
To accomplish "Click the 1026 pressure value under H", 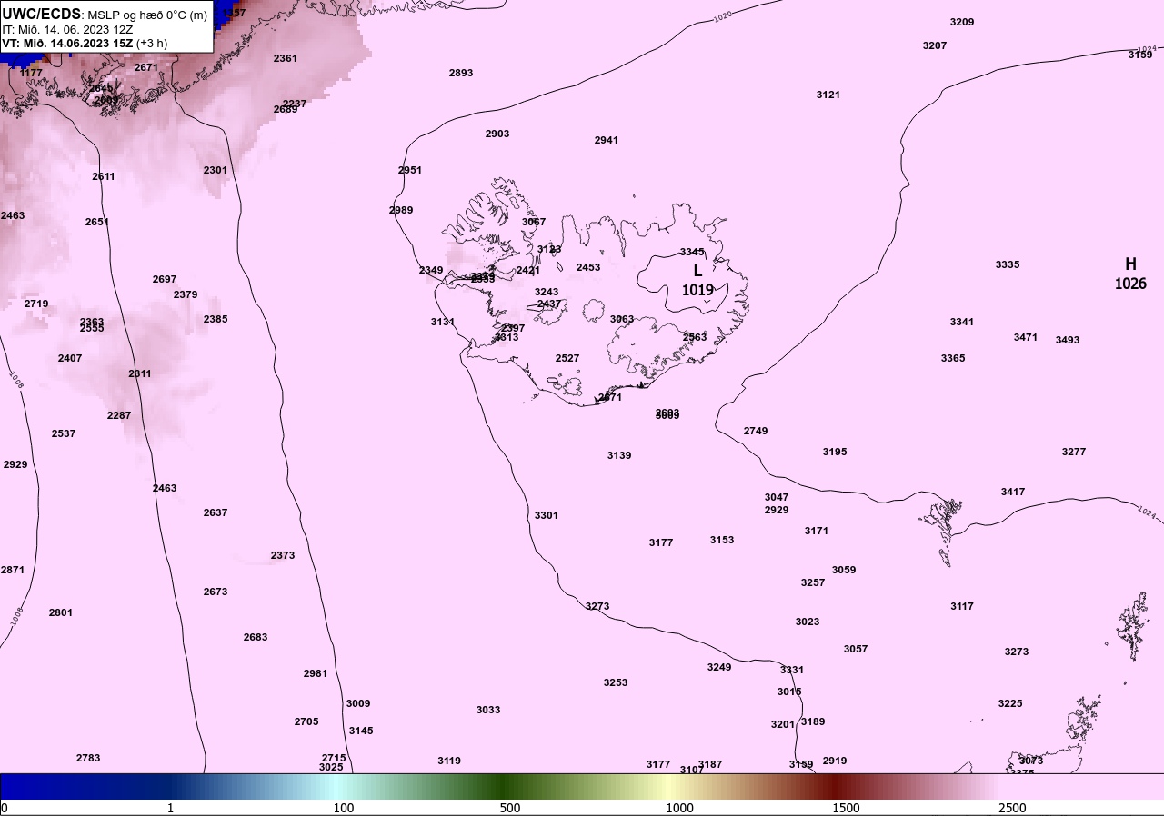I will point(1130,284).
